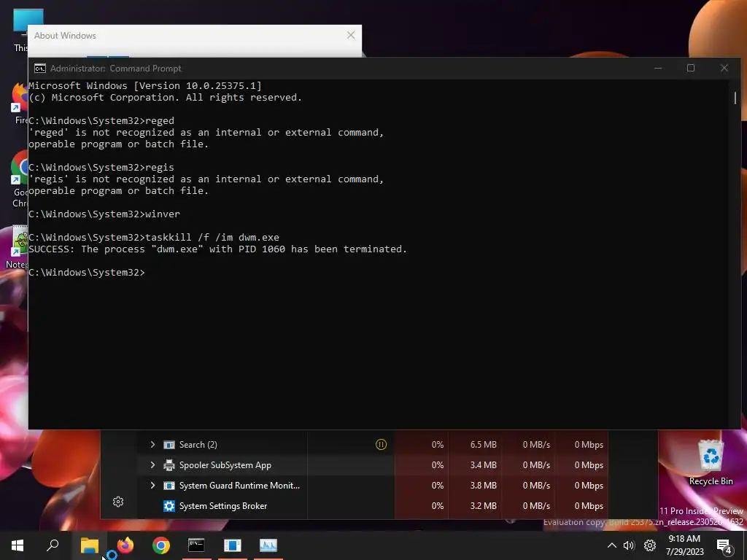Screen dimensions: 747x560
Task: Open the volume control in system tray
Action: (x=630, y=545)
